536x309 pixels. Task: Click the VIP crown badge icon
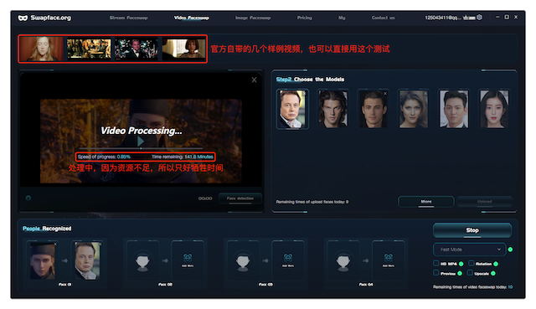click(469, 18)
